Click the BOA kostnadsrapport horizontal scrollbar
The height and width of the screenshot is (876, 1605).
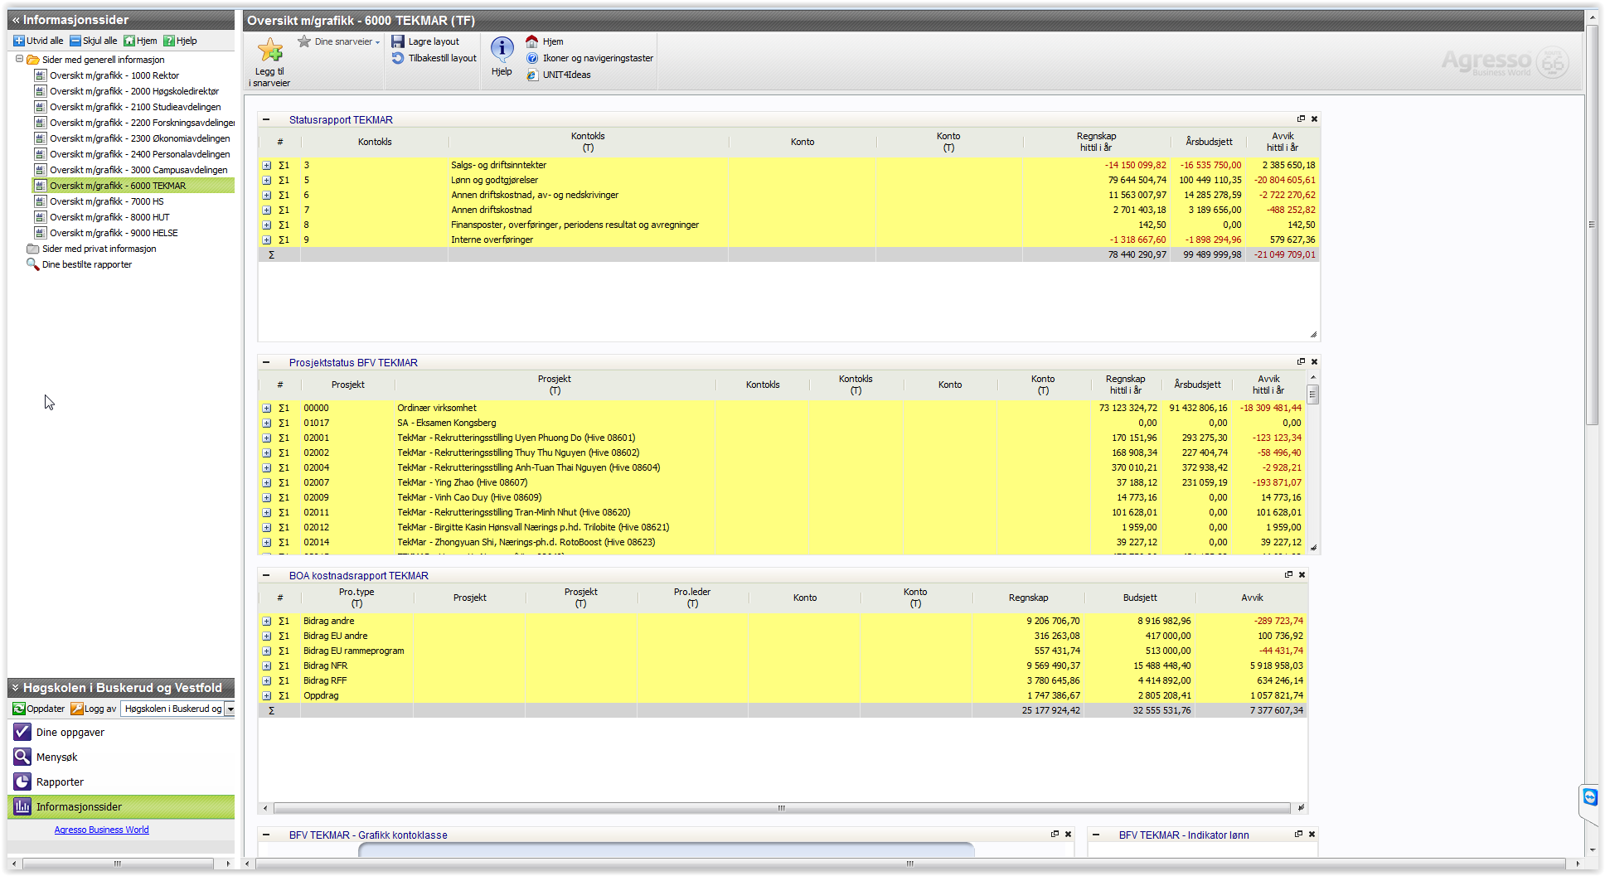[781, 808]
